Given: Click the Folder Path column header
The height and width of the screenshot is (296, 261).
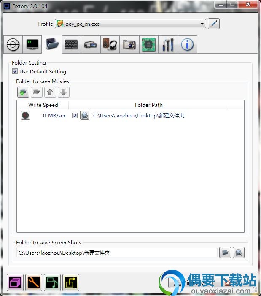Looking at the screenshot, I should coord(149,105).
